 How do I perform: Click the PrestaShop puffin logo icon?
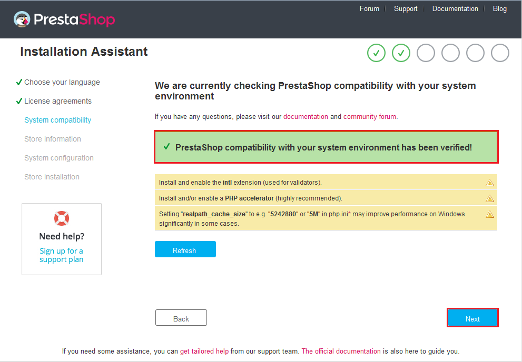click(22, 19)
